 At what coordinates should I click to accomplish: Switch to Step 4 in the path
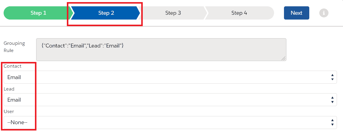[x=239, y=13]
